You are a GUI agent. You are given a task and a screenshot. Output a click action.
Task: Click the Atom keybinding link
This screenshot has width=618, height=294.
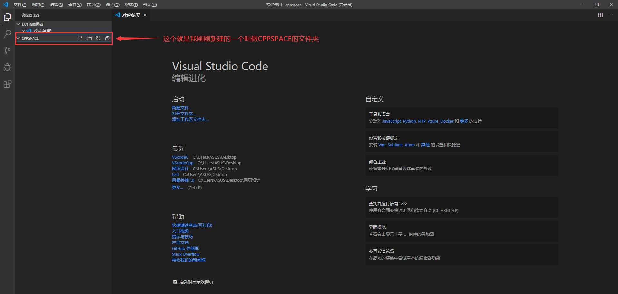[x=410, y=145]
